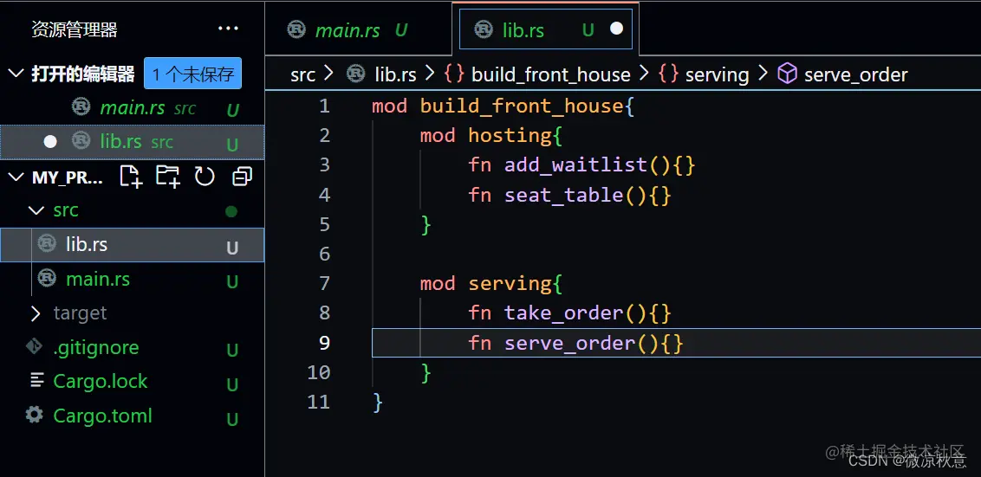
Task: Select the lib.rs editor tab
Action: (545, 29)
